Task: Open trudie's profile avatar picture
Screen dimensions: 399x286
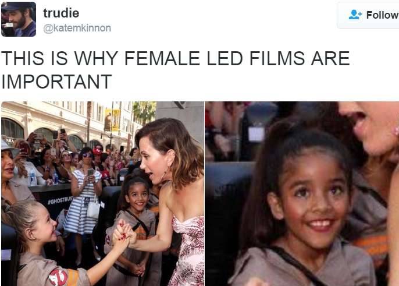Action: pyautogui.click(x=19, y=19)
